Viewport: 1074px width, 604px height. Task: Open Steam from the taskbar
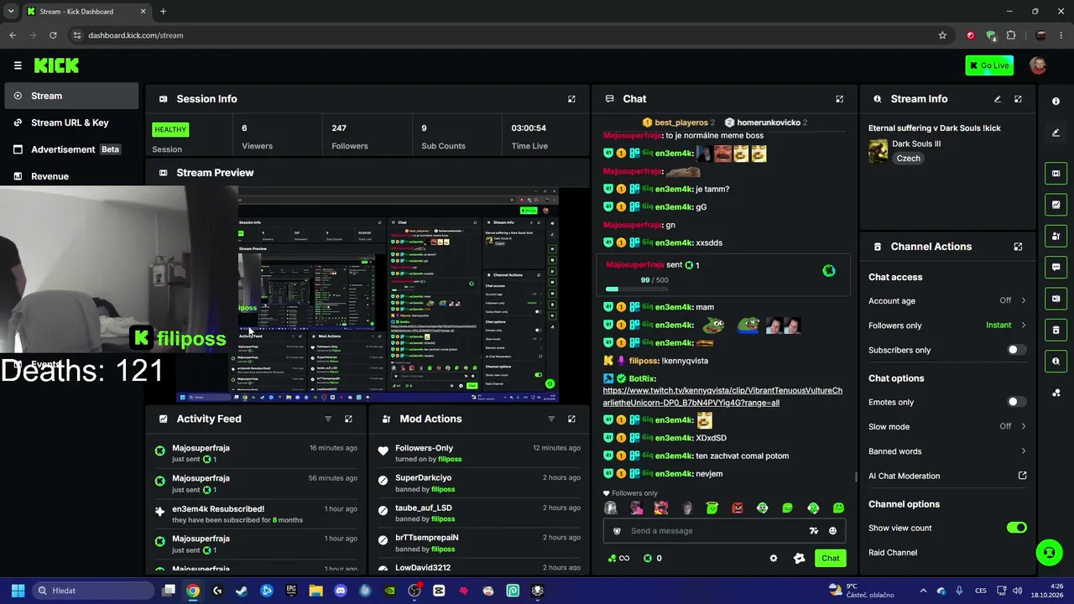(242, 591)
